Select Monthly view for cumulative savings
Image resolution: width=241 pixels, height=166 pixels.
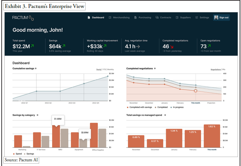click(111, 69)
